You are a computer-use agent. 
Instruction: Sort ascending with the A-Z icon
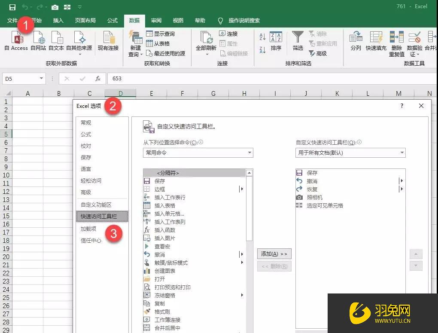pyautogui.click(x=262, y=37)
